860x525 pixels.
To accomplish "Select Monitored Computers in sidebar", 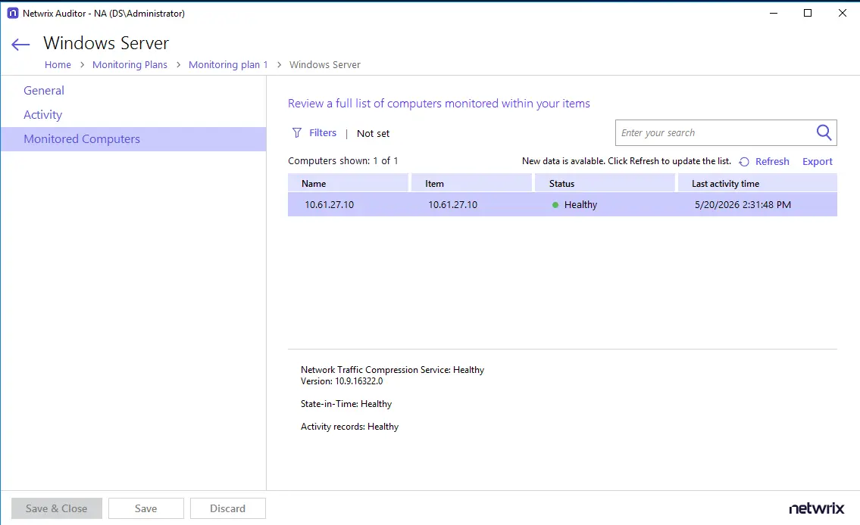I will tap(133, 139).
